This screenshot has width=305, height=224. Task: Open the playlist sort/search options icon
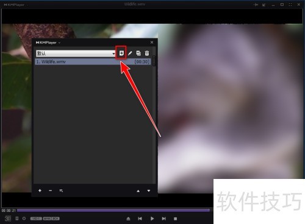coord(61,191)
